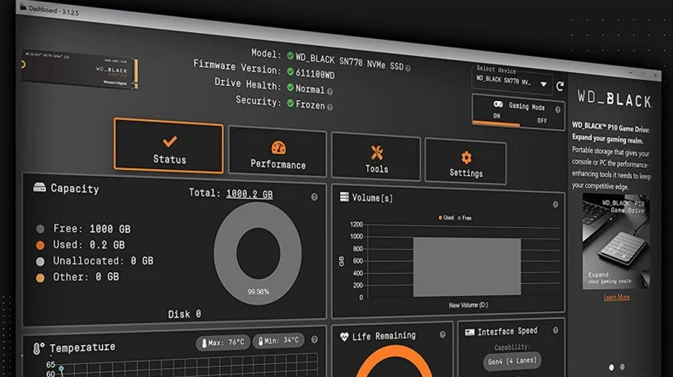Open the Status tab
The height and width of the screenshot is (377, 673).
(x=169, y=145)
